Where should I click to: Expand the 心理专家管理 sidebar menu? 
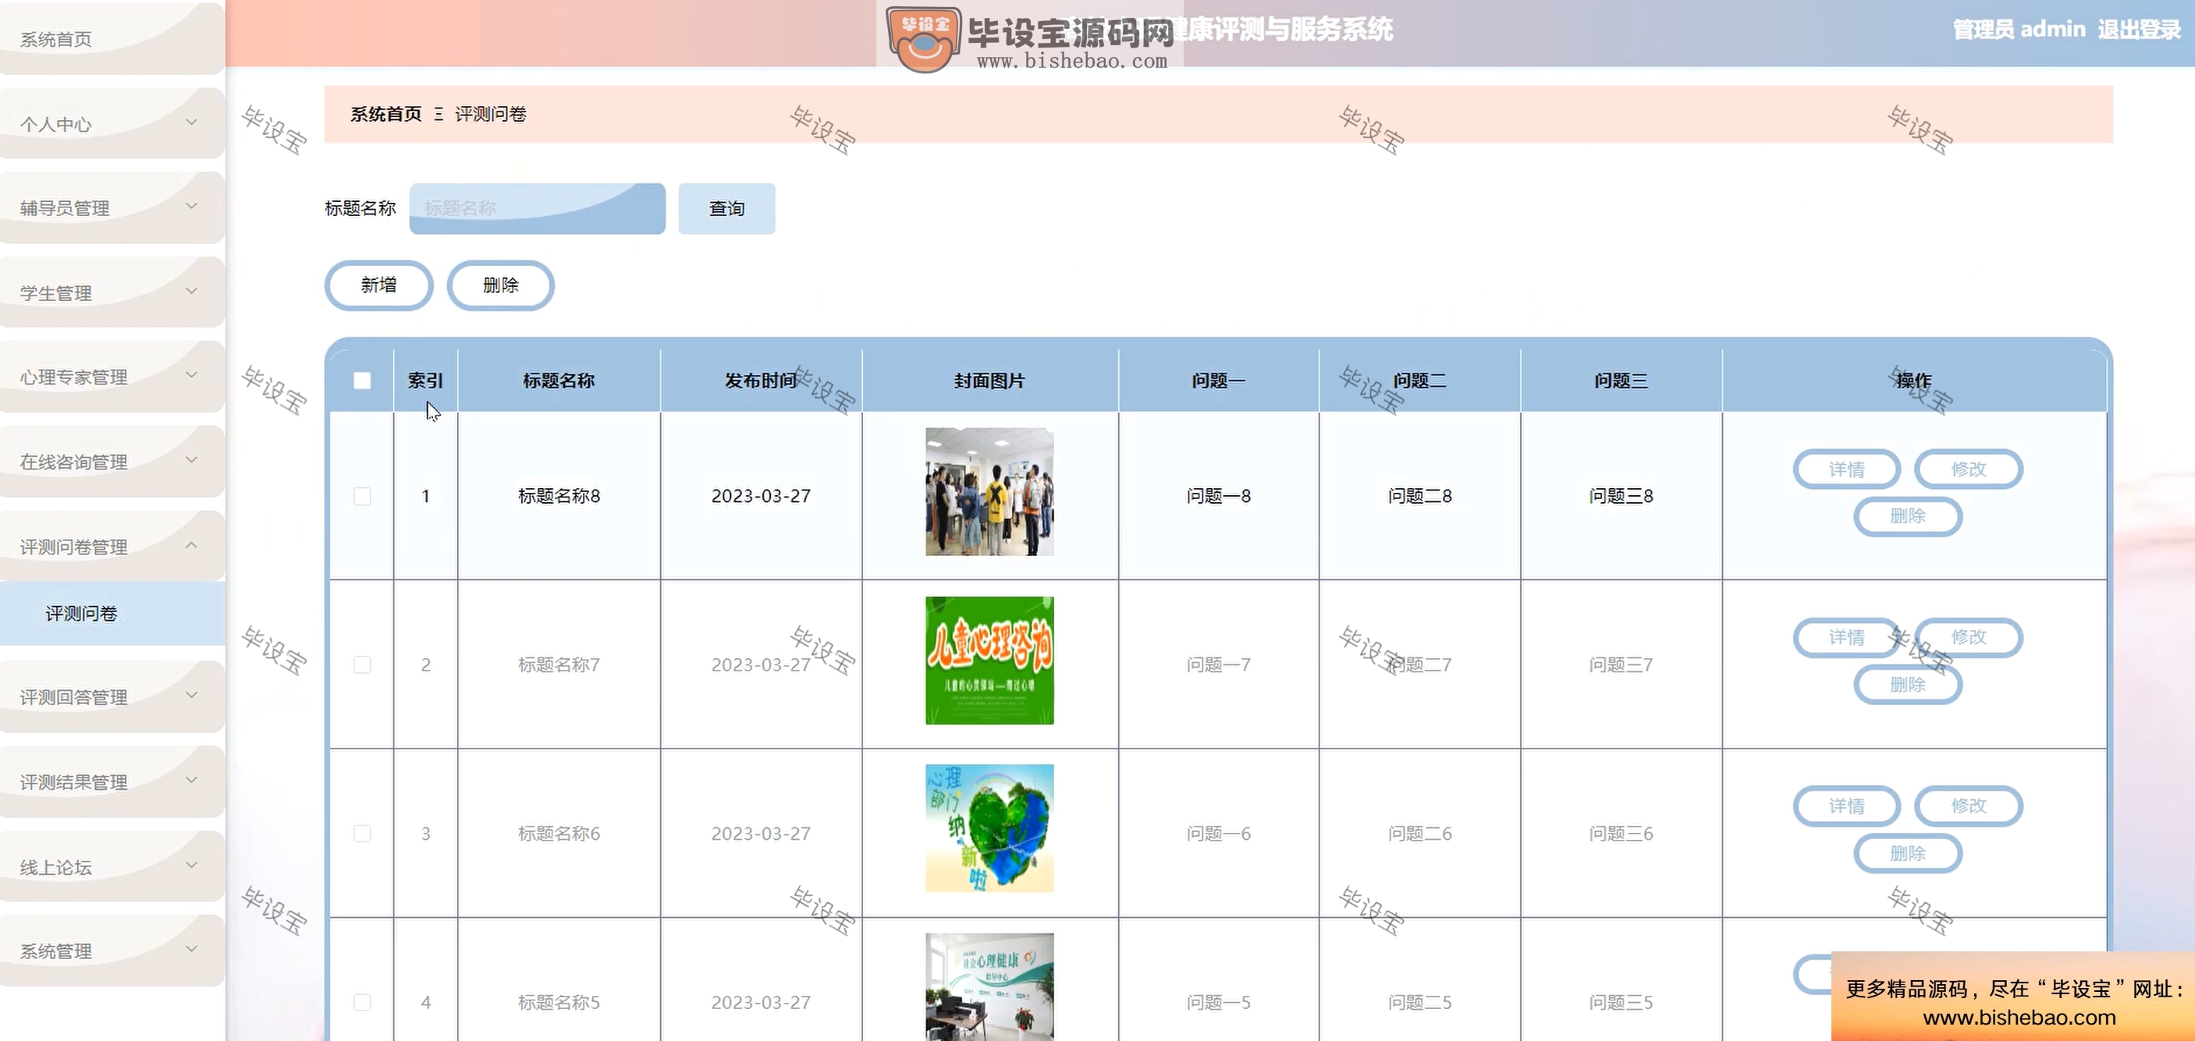(x=112, y=376)
